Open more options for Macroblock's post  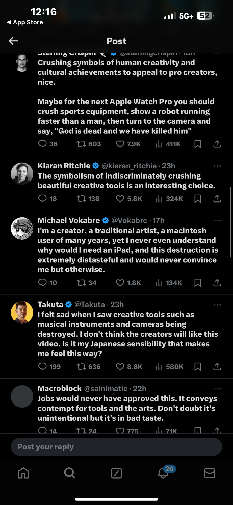point(217,389)
